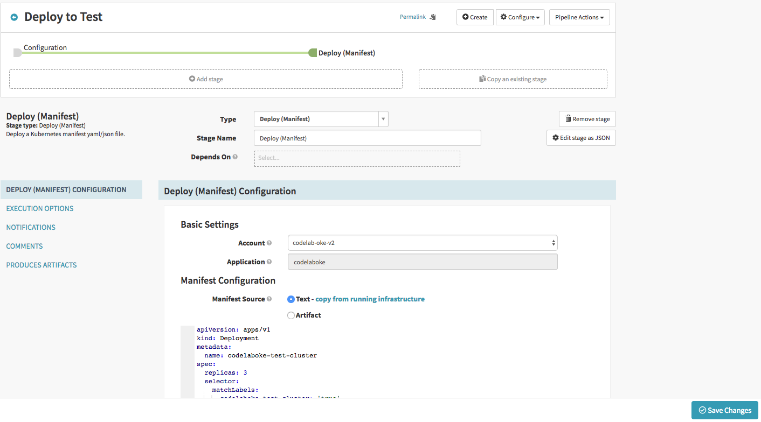Expand the stage Type dropdown
The image size is (761, 422).
click(321, 119)
